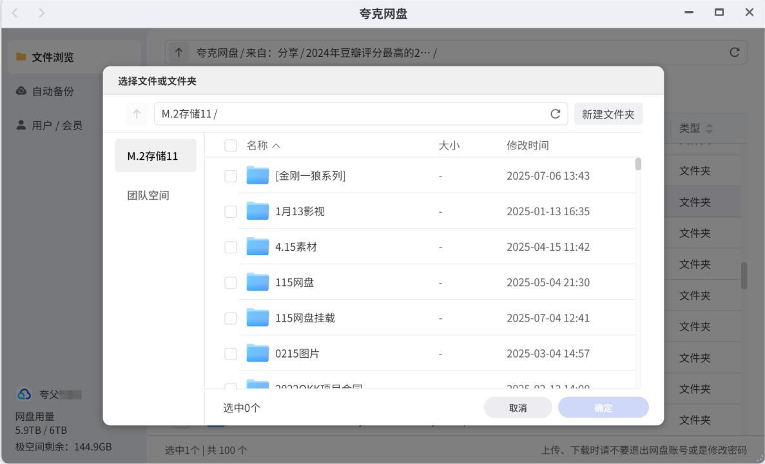Tick the select-all checkbox beside 名称

coord(230,146)
